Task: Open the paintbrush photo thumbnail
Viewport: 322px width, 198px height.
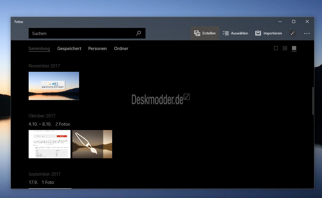Action: 92,144
